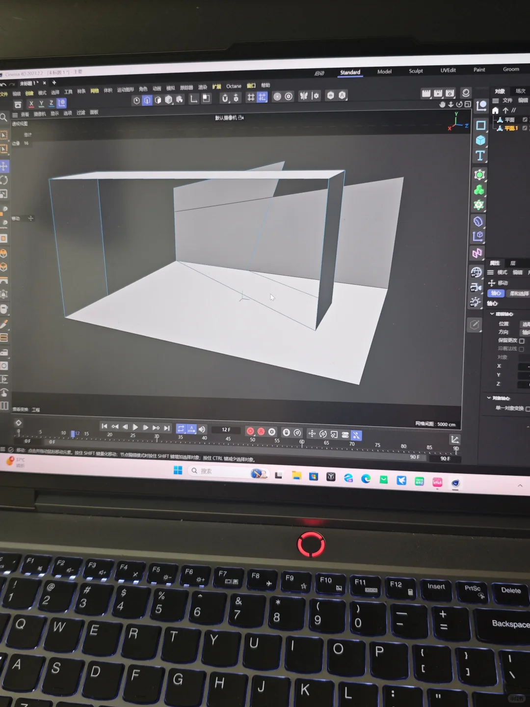
Task: Toggle Z axis lock
Action: point(51,103)
